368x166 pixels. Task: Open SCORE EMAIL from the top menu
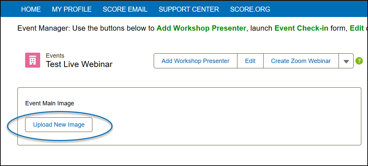point(125,9)
